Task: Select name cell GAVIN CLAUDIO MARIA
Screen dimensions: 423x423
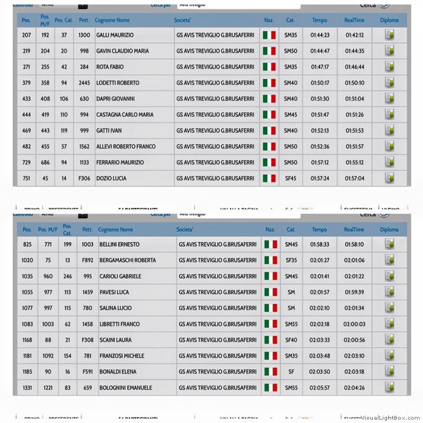Action: [x=134, y=51]
